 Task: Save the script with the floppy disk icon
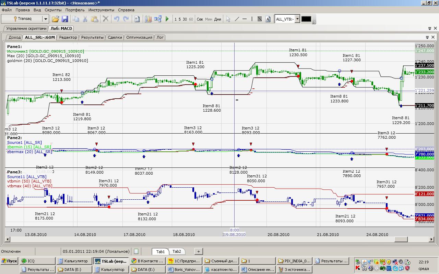point(64,19)
